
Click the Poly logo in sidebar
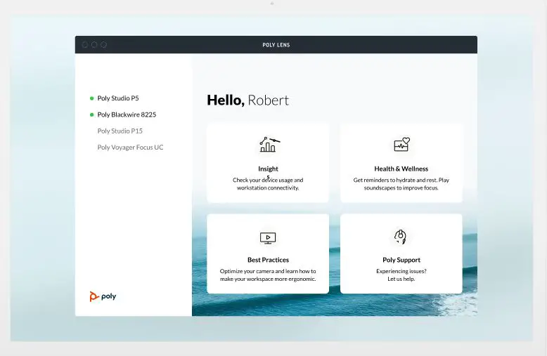click(103, 296)
